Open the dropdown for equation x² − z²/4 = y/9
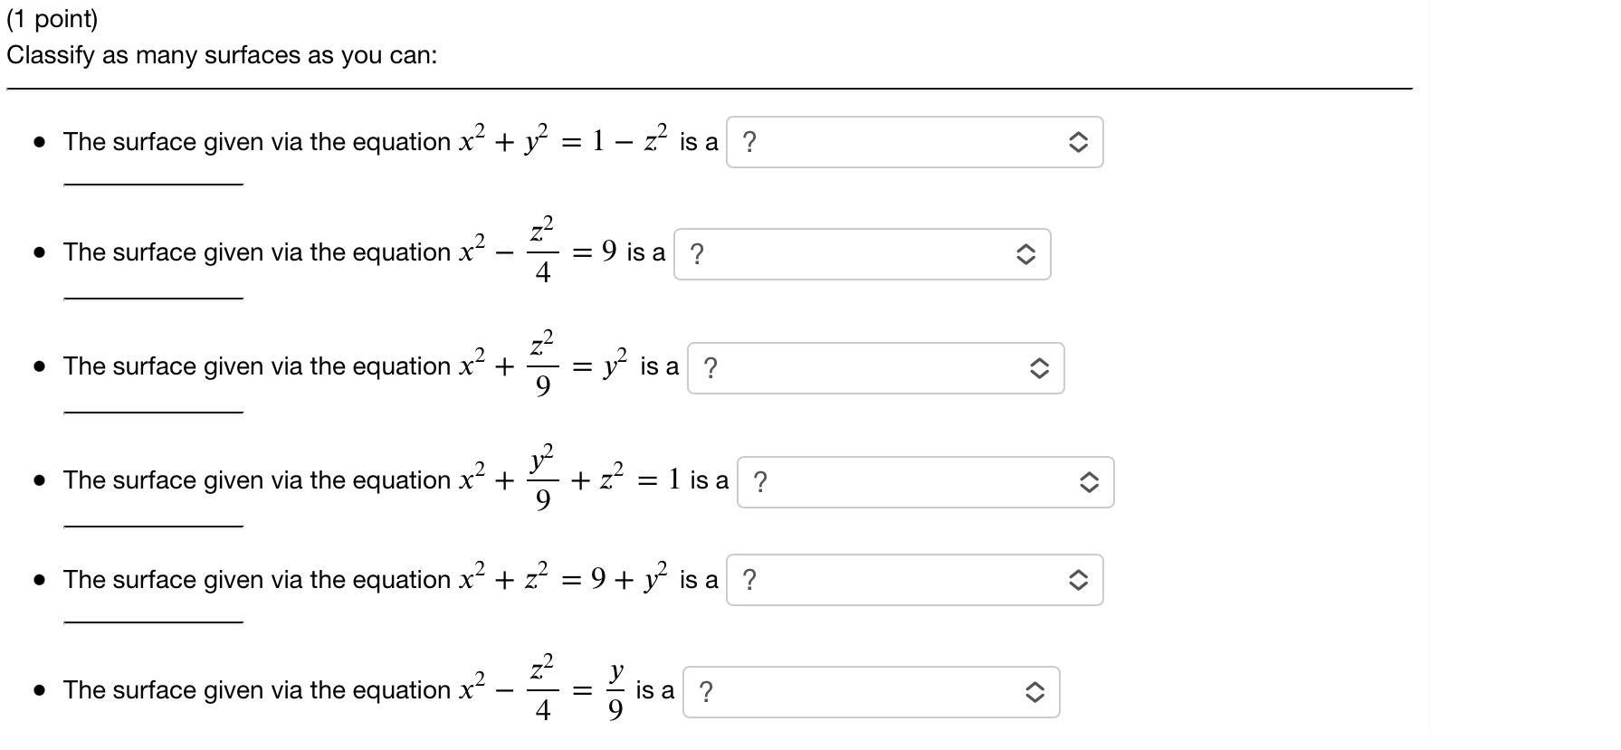This screenshot has width=1621, height=750. [x=869, y=692]
